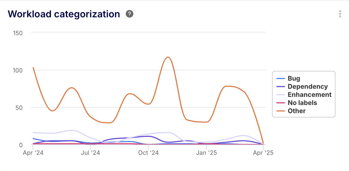Click the Jan '25 axis label

click(206, 153)
